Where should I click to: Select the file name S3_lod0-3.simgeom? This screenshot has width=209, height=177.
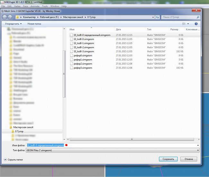click(84, 51)
